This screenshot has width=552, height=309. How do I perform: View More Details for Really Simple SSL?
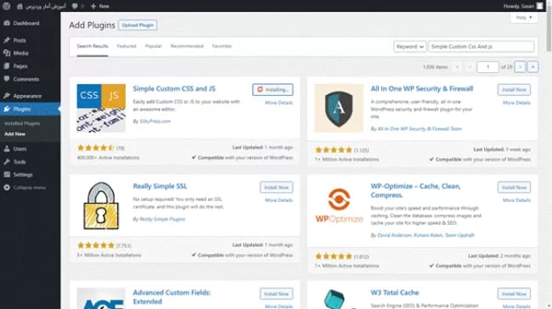pos(279,200)
